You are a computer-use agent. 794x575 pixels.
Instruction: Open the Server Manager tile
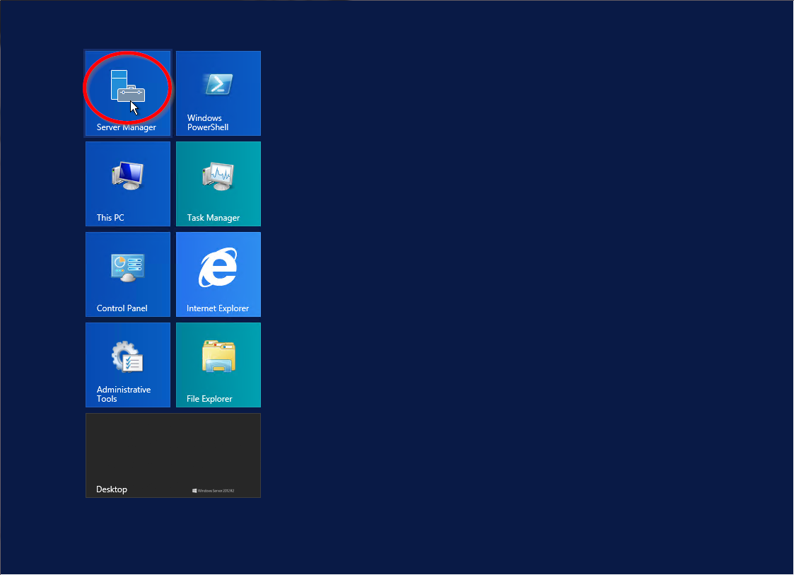pyautogui.click(x=127, y=93)
